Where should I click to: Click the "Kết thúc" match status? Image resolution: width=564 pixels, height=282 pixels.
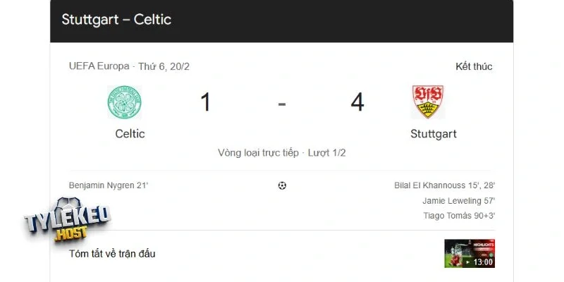tap(474, 66)
